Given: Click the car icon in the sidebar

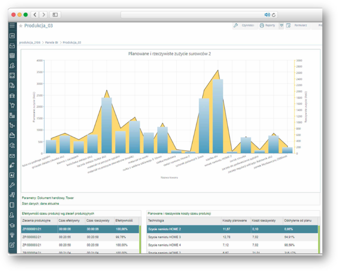Looking at the screenshot, I should tap(12, 96).
